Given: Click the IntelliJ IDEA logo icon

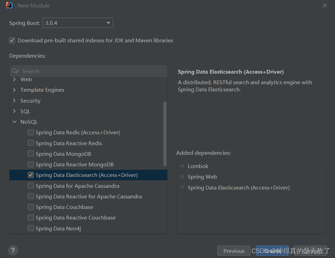Looking at the screenshot, I should pos(9,5).
